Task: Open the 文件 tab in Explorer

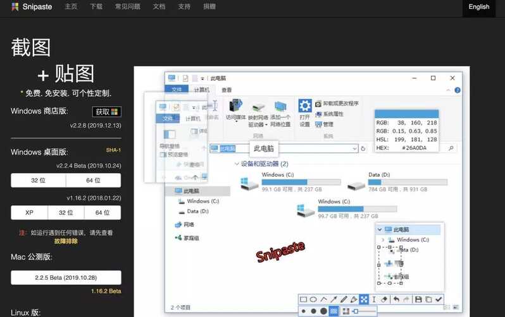Action: [x=177, y=90]
